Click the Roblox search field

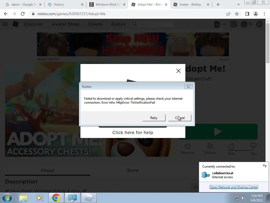pos(152,24)
